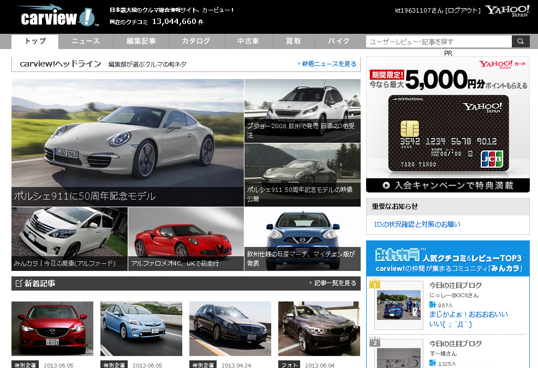Open ポルシェ911 50周年記念モデルの映像公開 story
This screenshot has width=538, height=368.
tap(303, 175)
